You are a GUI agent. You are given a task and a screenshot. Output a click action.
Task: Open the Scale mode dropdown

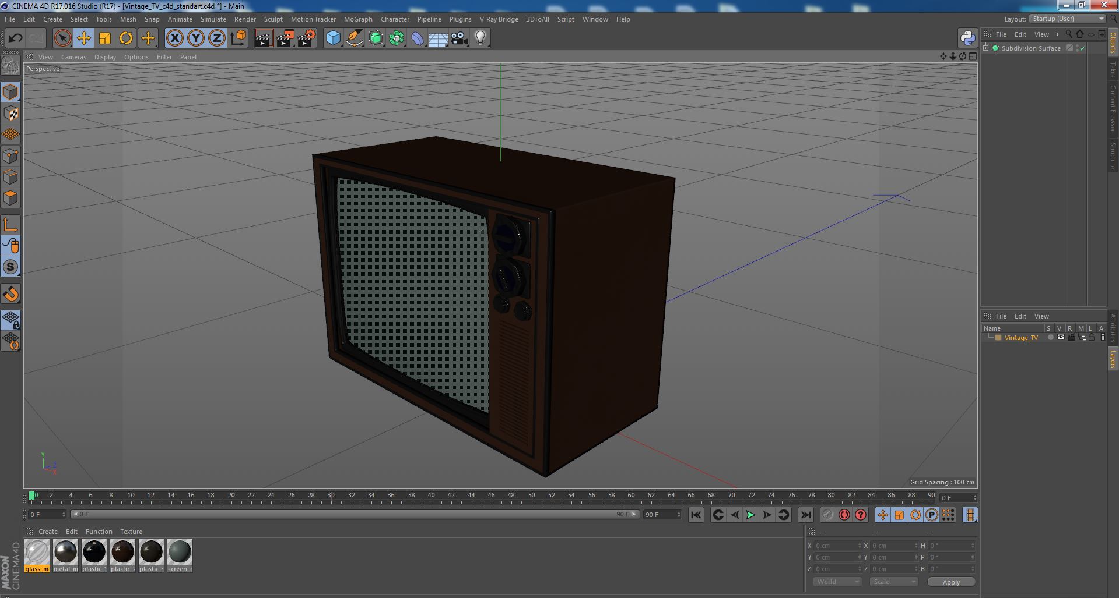pyautogui.click(x=893, y=582)
